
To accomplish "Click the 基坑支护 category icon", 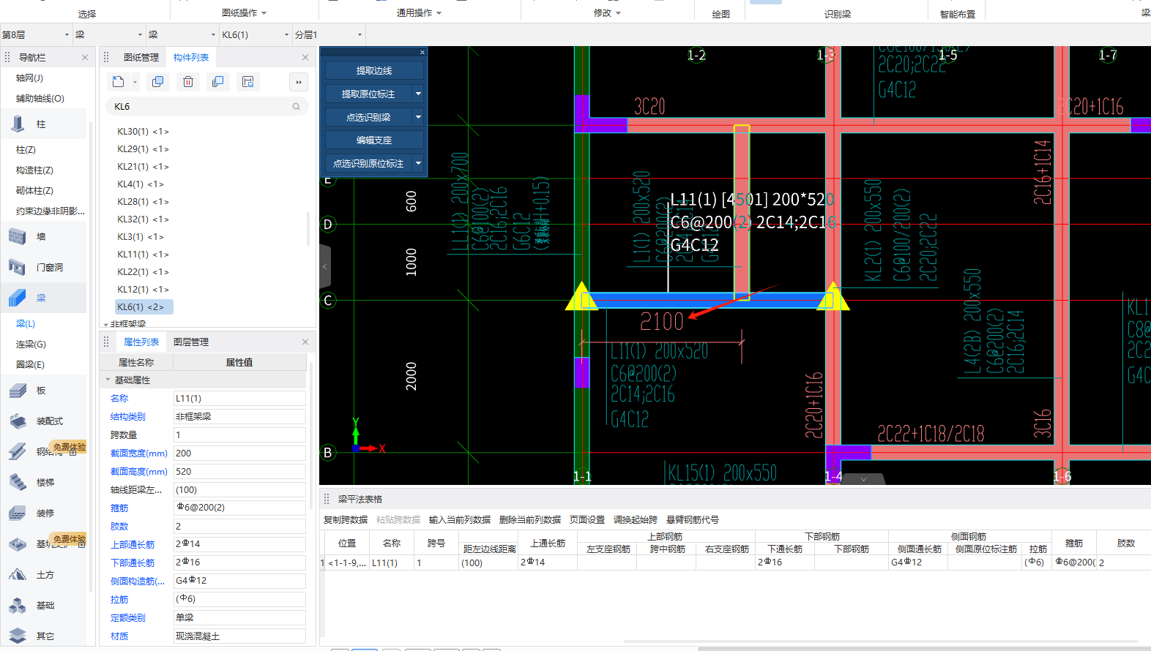I will point(18,544).
